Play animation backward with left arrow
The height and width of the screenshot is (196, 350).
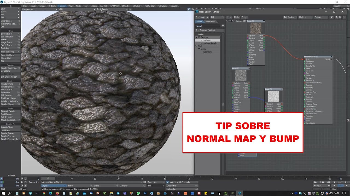click(334, 186)
